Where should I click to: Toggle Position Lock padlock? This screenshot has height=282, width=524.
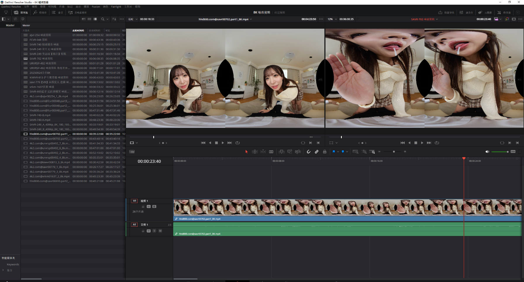(x=325, y=152)
